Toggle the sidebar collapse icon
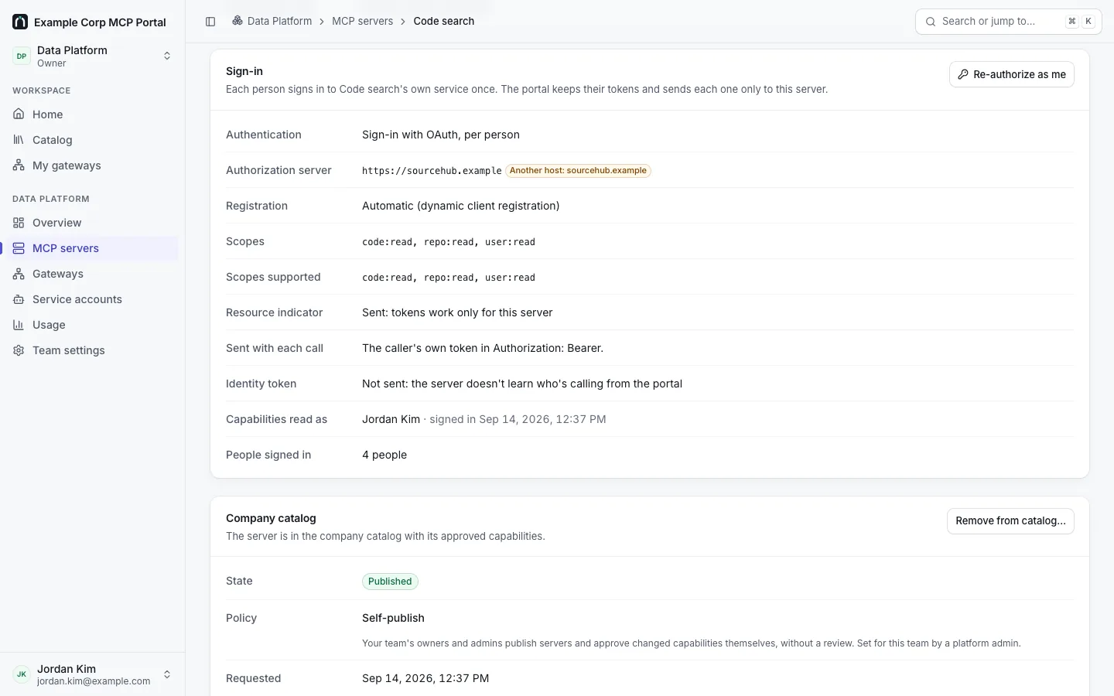This screenshot has width=1114, height=696. [210, 22]
